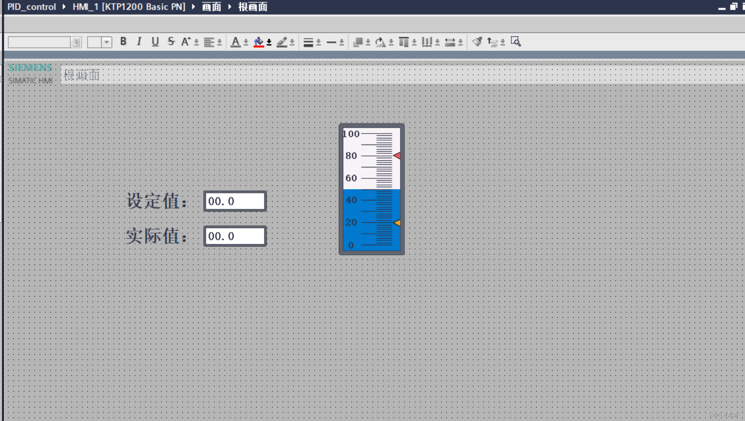Toggle underline formatting
The image size is (745, 421).
pos(155,42)
